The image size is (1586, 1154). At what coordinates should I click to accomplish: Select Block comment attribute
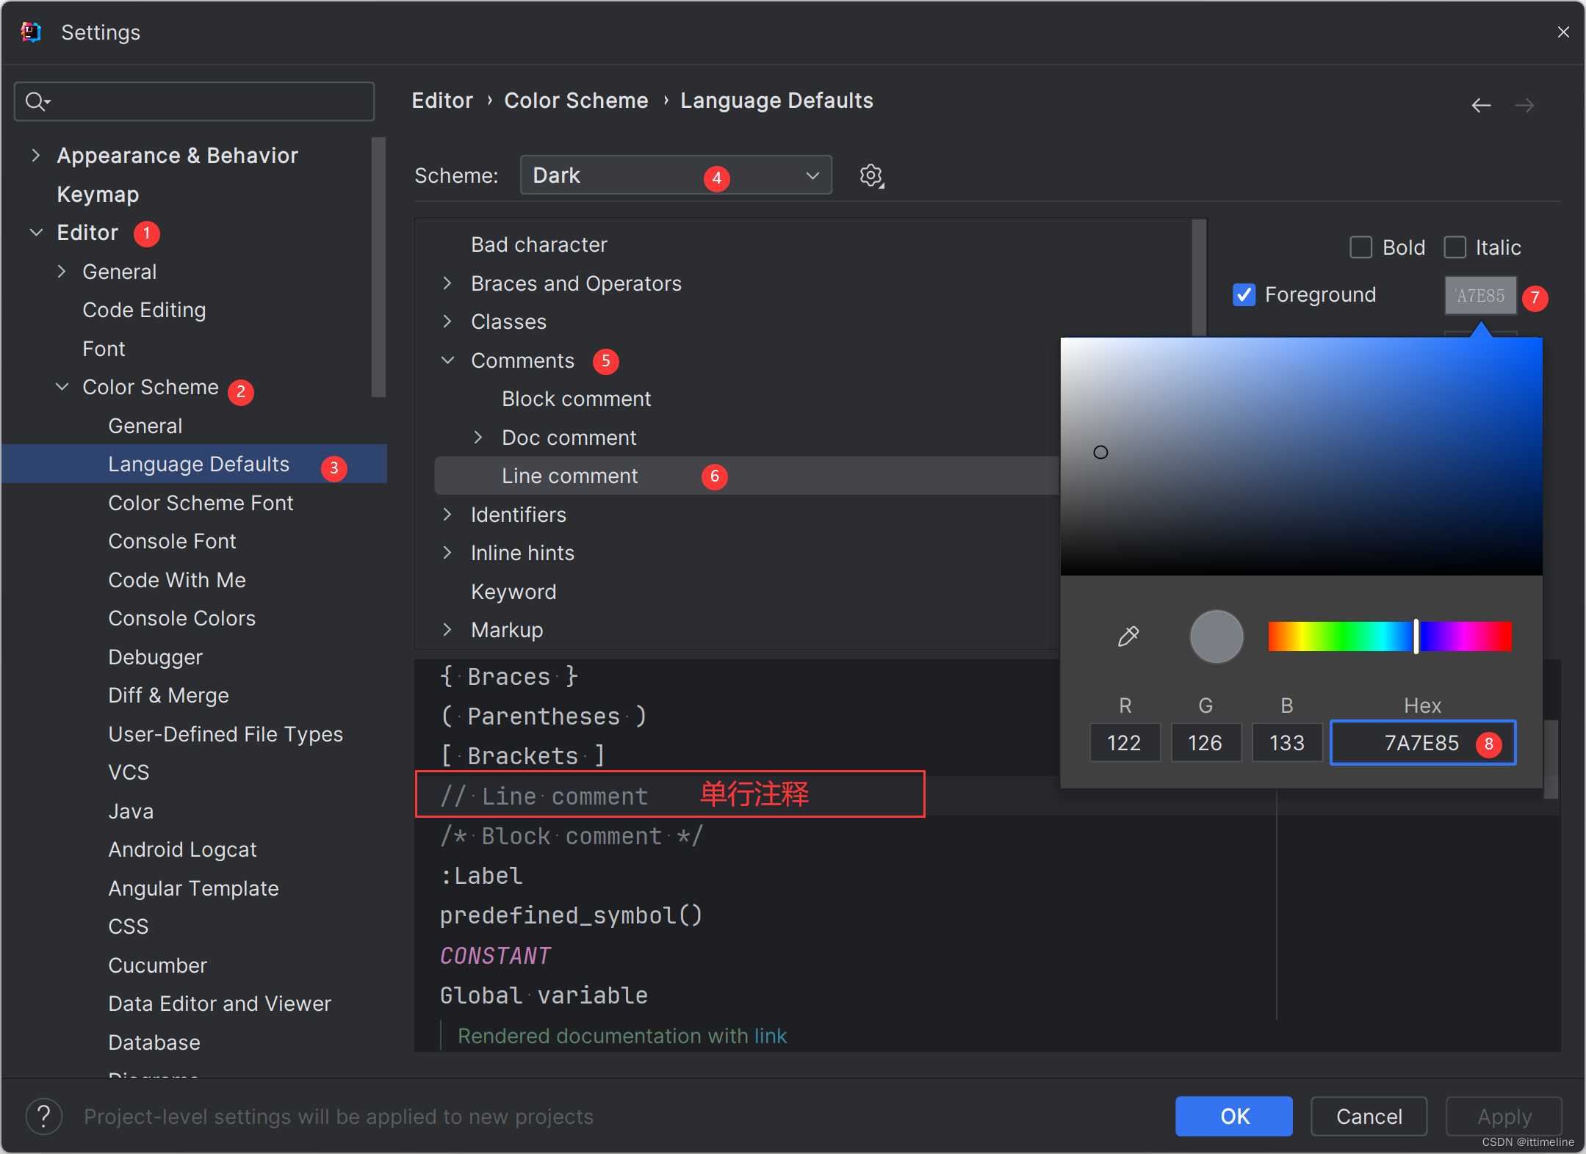tap(576, 399)
